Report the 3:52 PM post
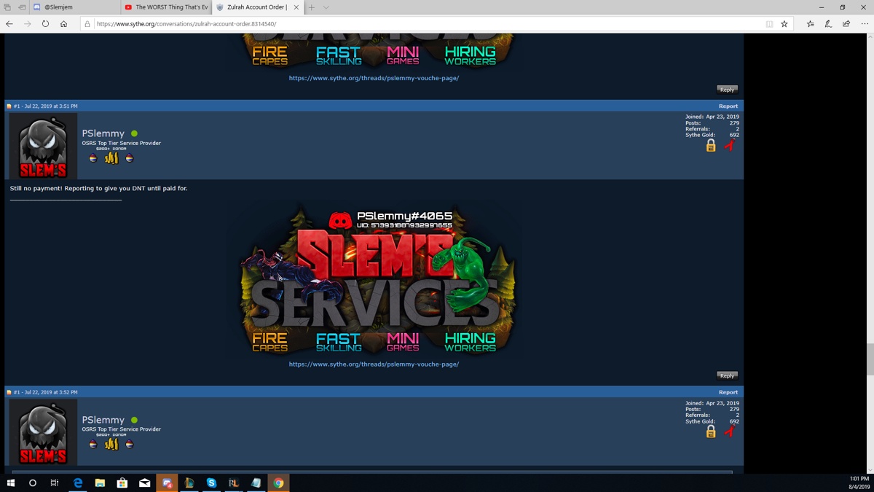Image resolution: width=874 pixels, height=492 pixels. pyautogui.click(x=728, y=392)
